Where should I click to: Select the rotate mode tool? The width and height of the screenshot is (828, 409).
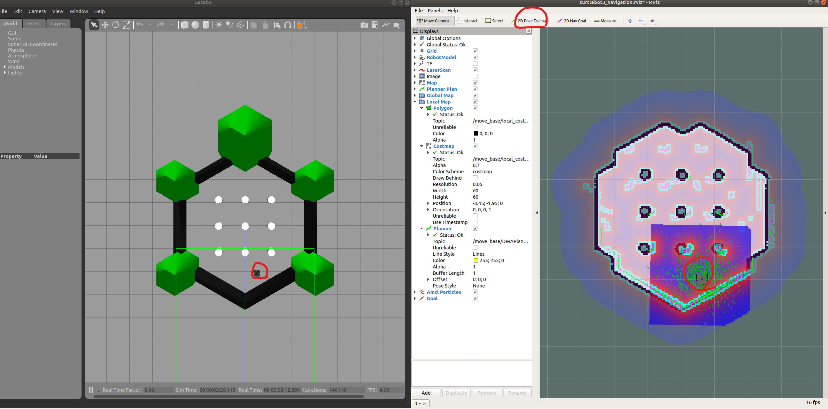coord(116,25)
